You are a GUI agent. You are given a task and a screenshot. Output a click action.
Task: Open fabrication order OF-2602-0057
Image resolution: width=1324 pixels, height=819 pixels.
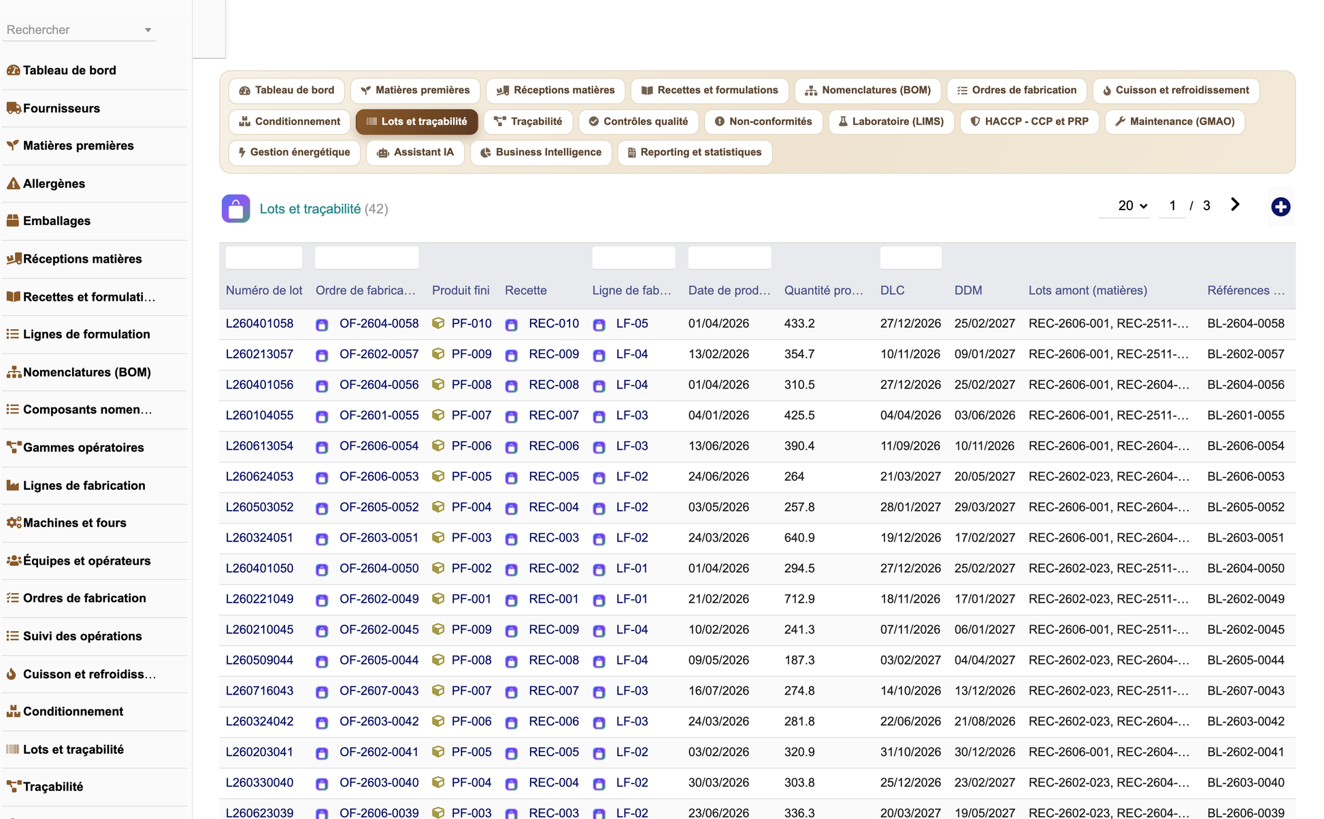(x=379, y=354)
